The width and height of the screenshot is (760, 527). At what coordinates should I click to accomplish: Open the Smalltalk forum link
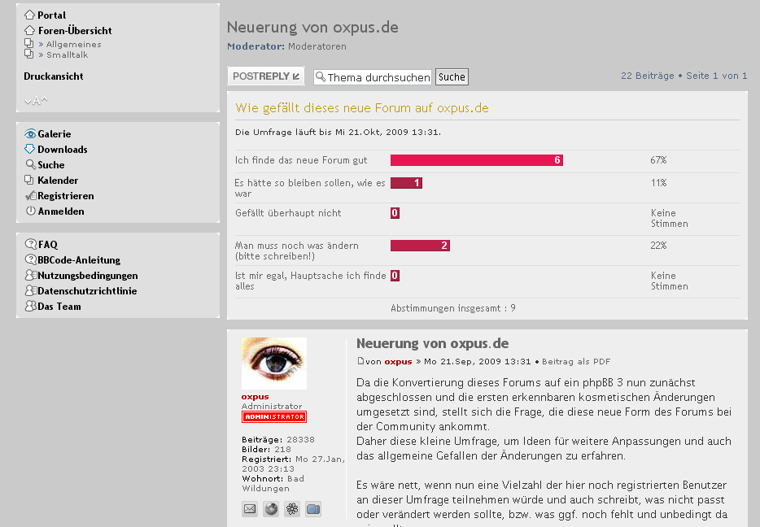(67, 55)
